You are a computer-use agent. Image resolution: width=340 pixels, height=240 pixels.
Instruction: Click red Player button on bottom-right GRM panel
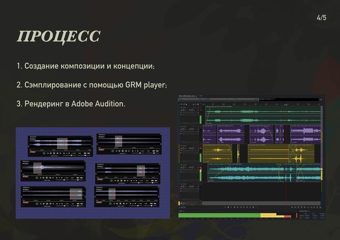(99, 202)
